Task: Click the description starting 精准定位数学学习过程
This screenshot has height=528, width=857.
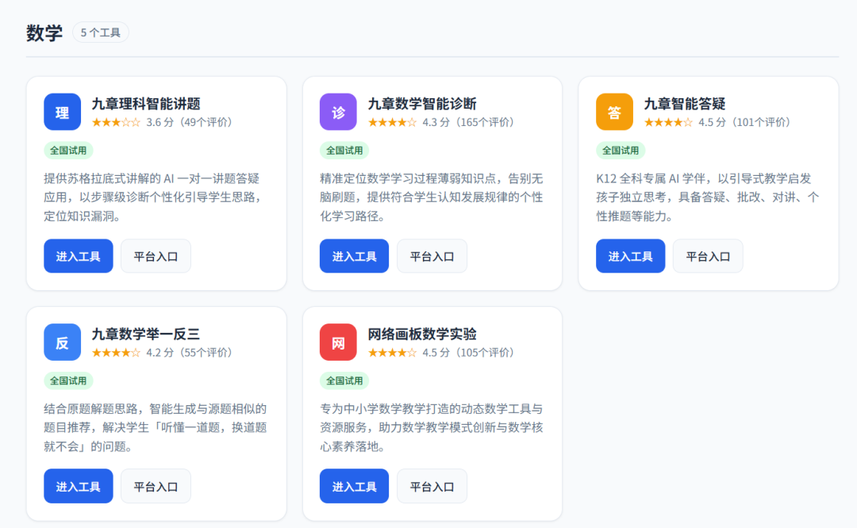Action: [x=432, y=197]
